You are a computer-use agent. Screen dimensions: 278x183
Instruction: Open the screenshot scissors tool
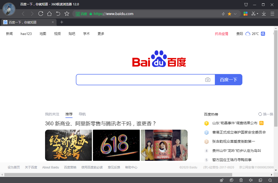pos(253,14)
